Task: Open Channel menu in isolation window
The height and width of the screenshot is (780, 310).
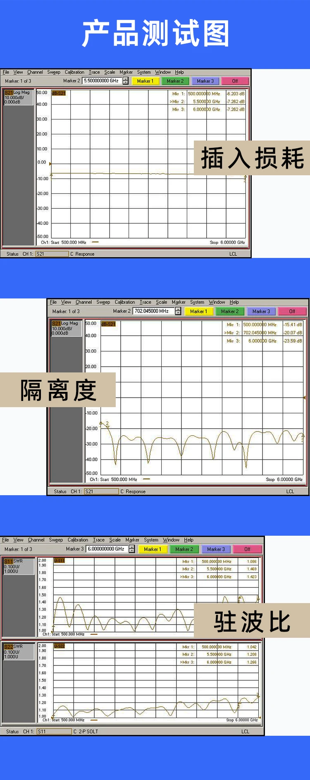Action: point(83,302)
